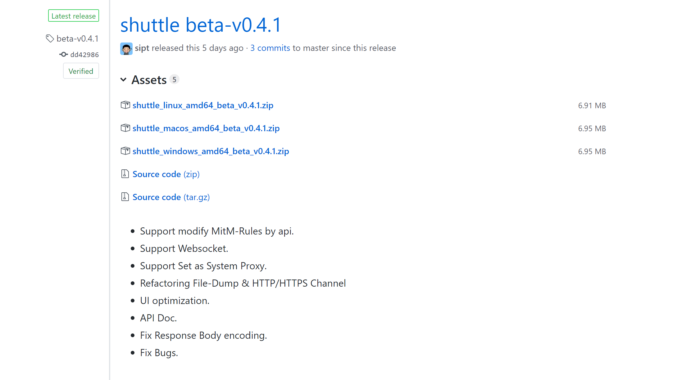Click the zip archive icon beside Source code (zip)

pyautogui.click(x=125, y=174)
